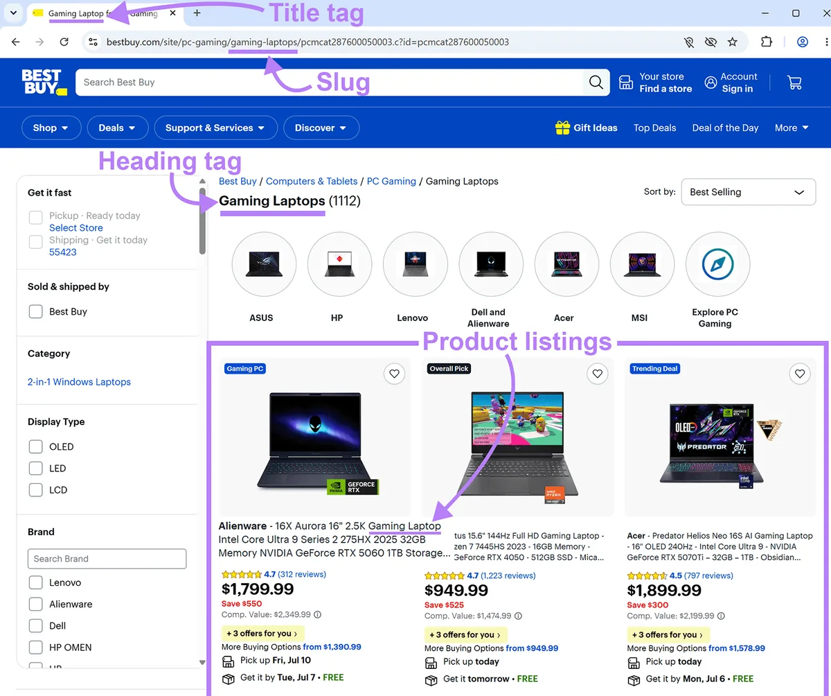Click Top Deals in the header

click(x=654, y=128)
